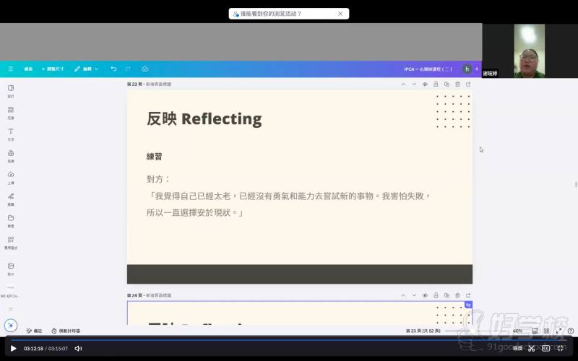Click the 誰能看到你的瀏覽活動？ notification text
Screen dimensions: 578x361
coord(271,14)
